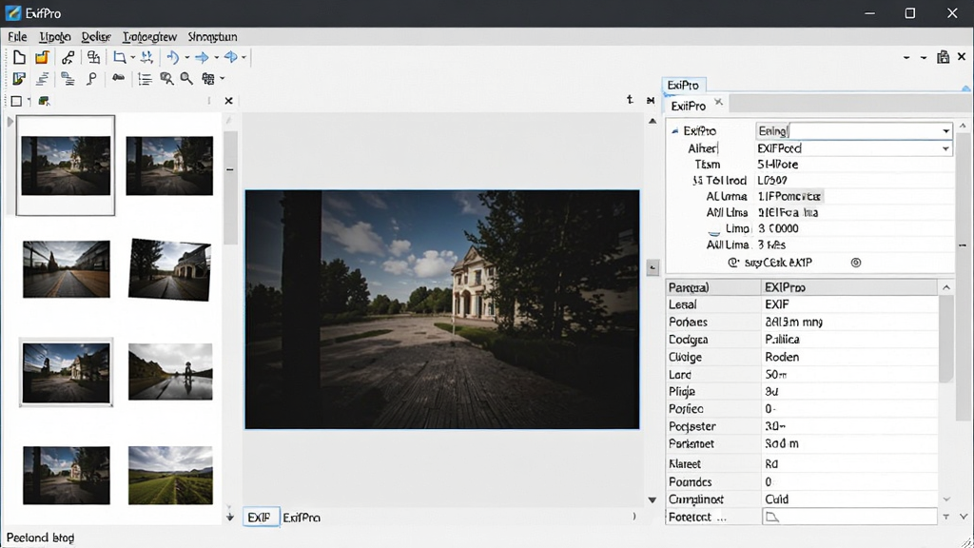The width and height of the screenshot is (974, 548).
Task: Click the list view icon in toolbar
Action: (145, 79)
